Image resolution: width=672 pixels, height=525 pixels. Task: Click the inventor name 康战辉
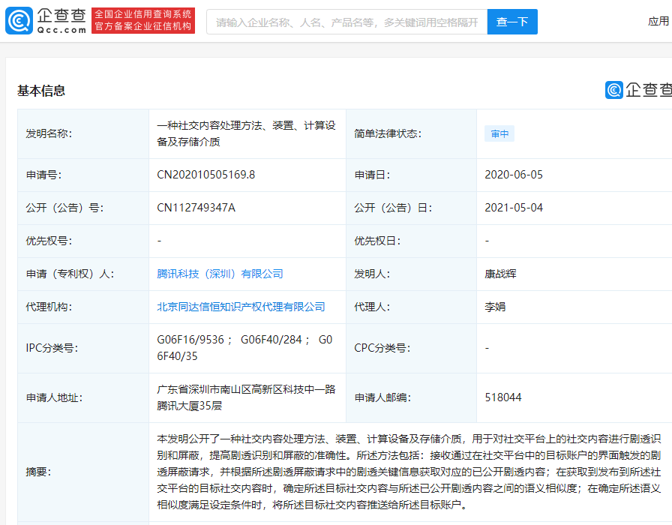pos(501,274)
